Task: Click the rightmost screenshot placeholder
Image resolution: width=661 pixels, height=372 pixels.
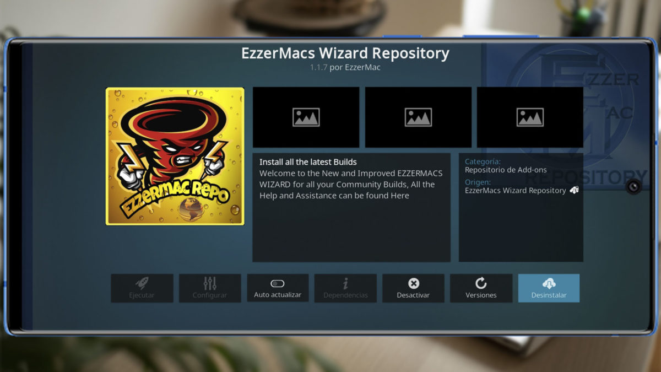Action: (x=529, y=117)
